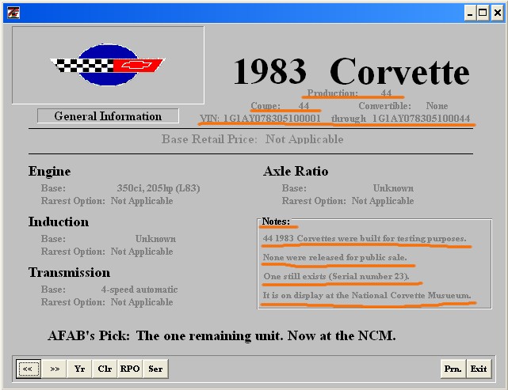This screenshot has width=508, height=390.
Task: Click Axle Ratio's Rarest Option Not Applicable
Action: pyautogui.click(x=383, y=201)
